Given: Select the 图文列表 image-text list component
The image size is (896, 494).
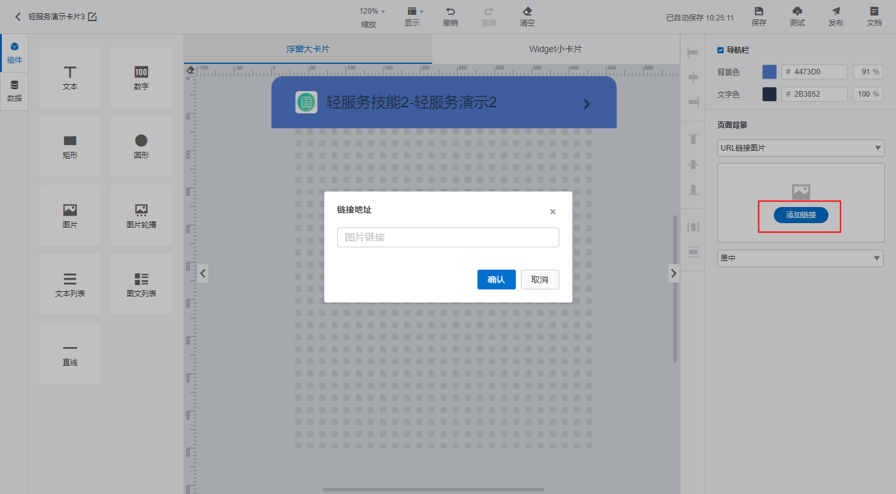Looking at the screenshot, I should pos(141,284).
